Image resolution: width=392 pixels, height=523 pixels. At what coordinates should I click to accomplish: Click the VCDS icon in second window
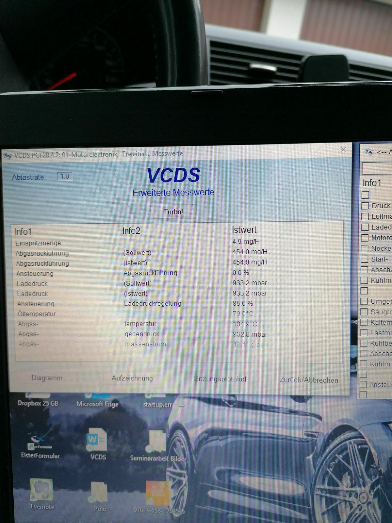point(369,152)
